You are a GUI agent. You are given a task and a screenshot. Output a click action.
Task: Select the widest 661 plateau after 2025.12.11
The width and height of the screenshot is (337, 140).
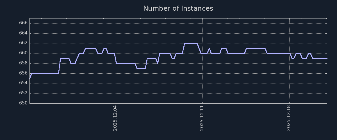coord(256,48)
